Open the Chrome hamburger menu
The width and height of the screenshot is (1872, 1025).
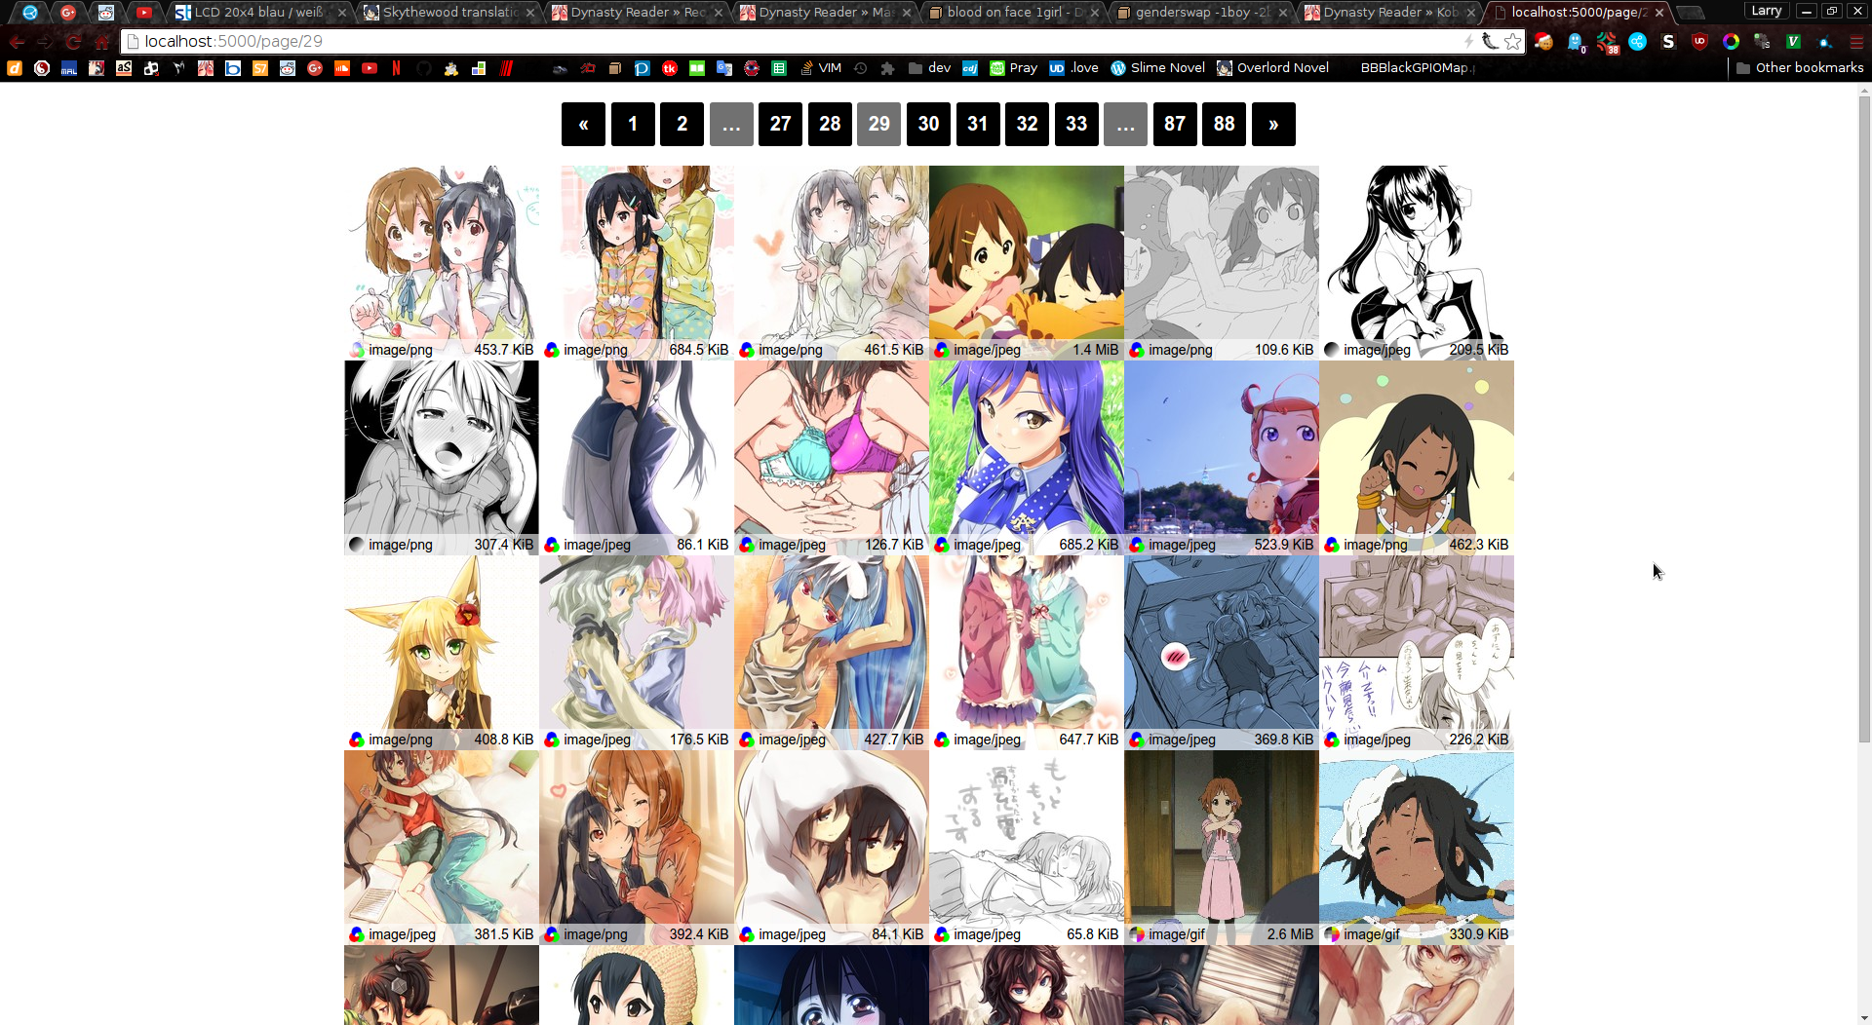(1855, 41)
